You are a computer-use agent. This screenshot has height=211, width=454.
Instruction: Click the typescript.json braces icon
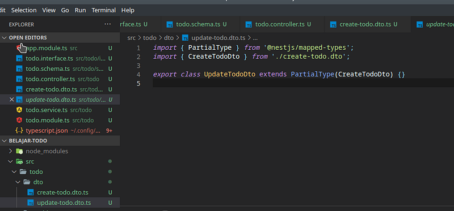pyautogui.click(x=19, y=131)
